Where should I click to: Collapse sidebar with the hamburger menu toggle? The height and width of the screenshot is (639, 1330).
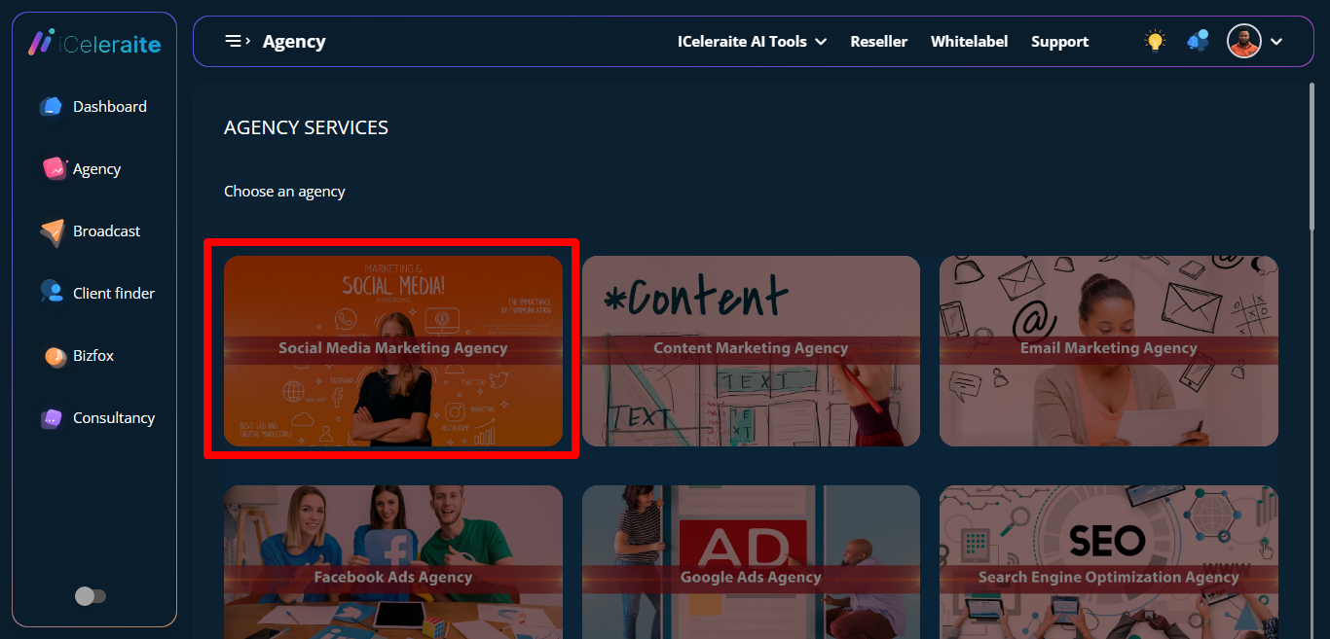(x=237, y=41)
